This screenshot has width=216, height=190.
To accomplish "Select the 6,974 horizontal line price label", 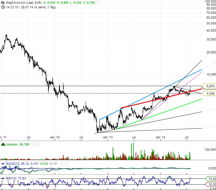I will [209, 86].
